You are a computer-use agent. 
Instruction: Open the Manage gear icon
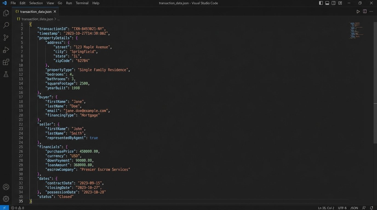point(6,199)
